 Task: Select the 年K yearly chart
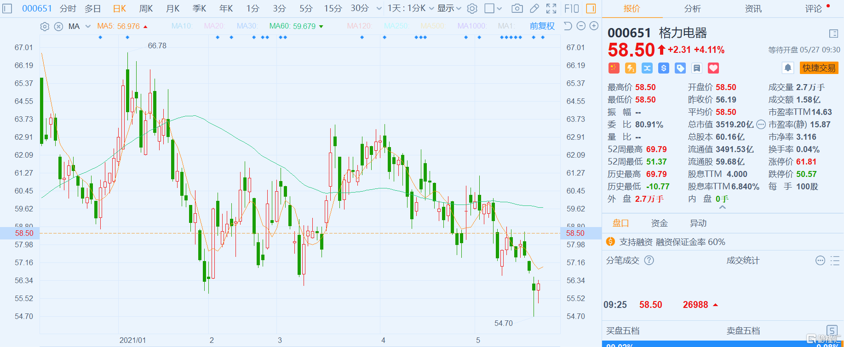[x=226, y=8]
